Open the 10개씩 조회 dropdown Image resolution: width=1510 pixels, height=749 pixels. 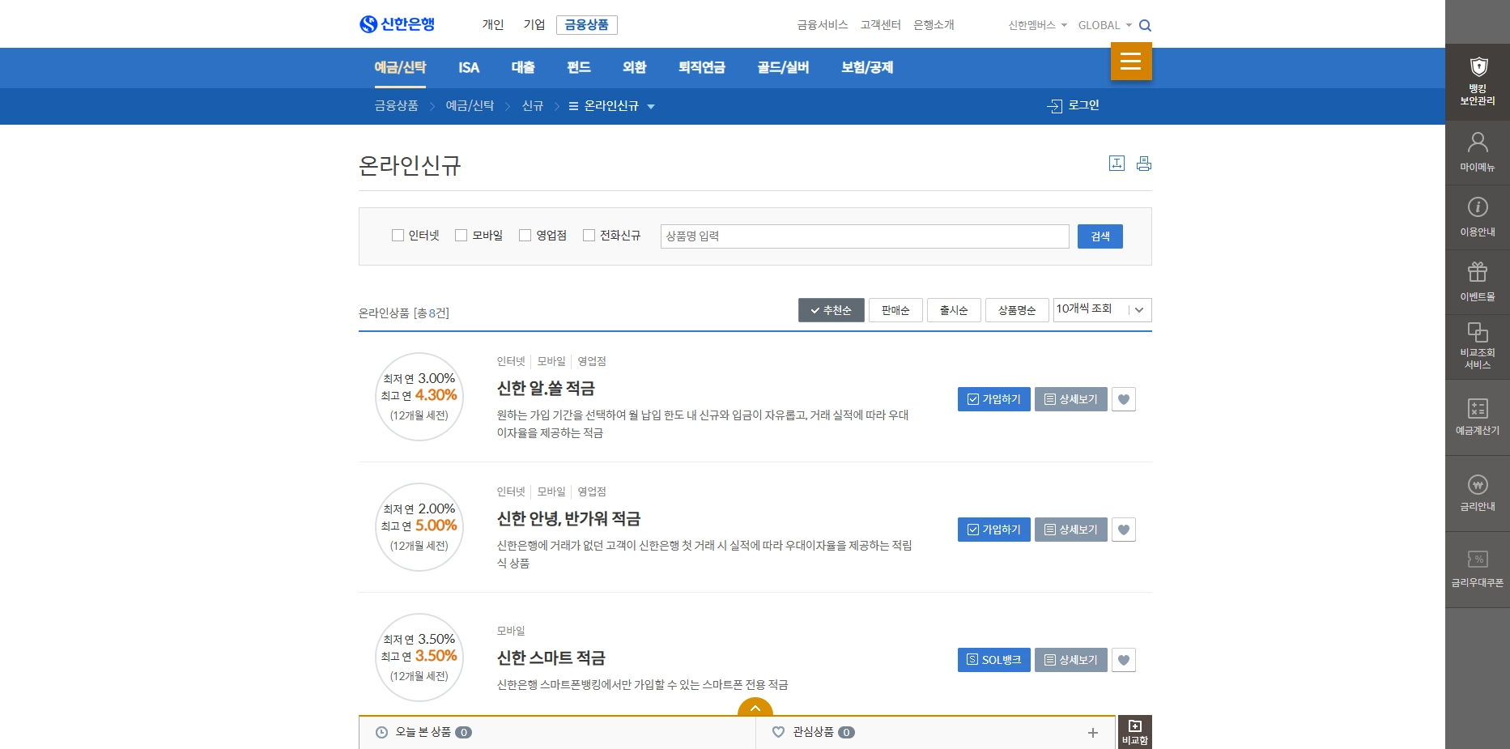tap(1102, 310)
